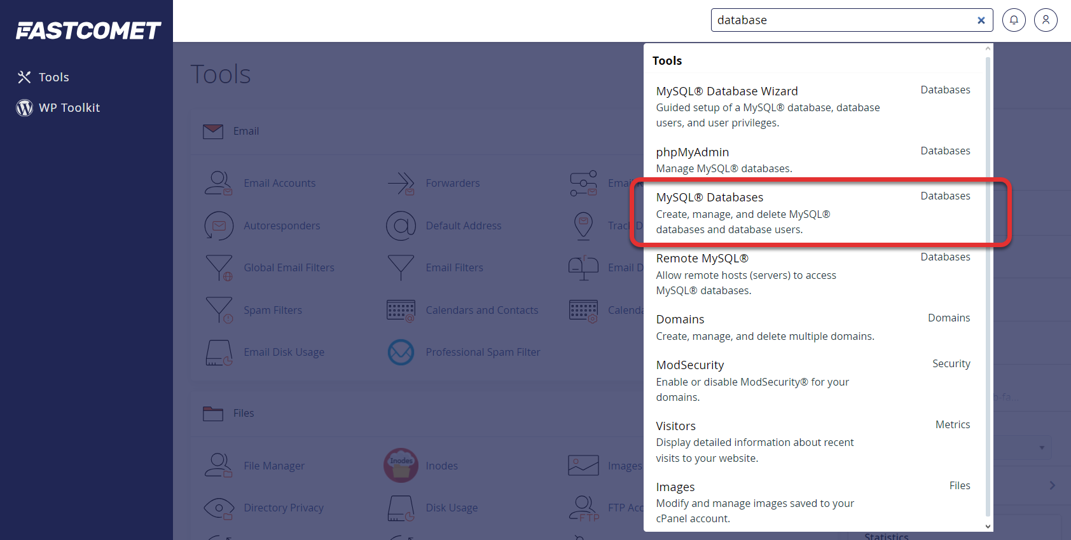Image resolution: width=1071 pixels, height=540 pixels.
Task: Click the Spam Filters funnel icon
Action: 219,310
